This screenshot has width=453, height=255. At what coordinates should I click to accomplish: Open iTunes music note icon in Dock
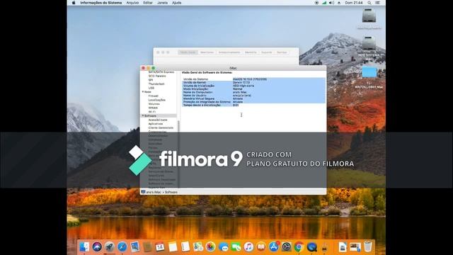(x=248, y=246)
